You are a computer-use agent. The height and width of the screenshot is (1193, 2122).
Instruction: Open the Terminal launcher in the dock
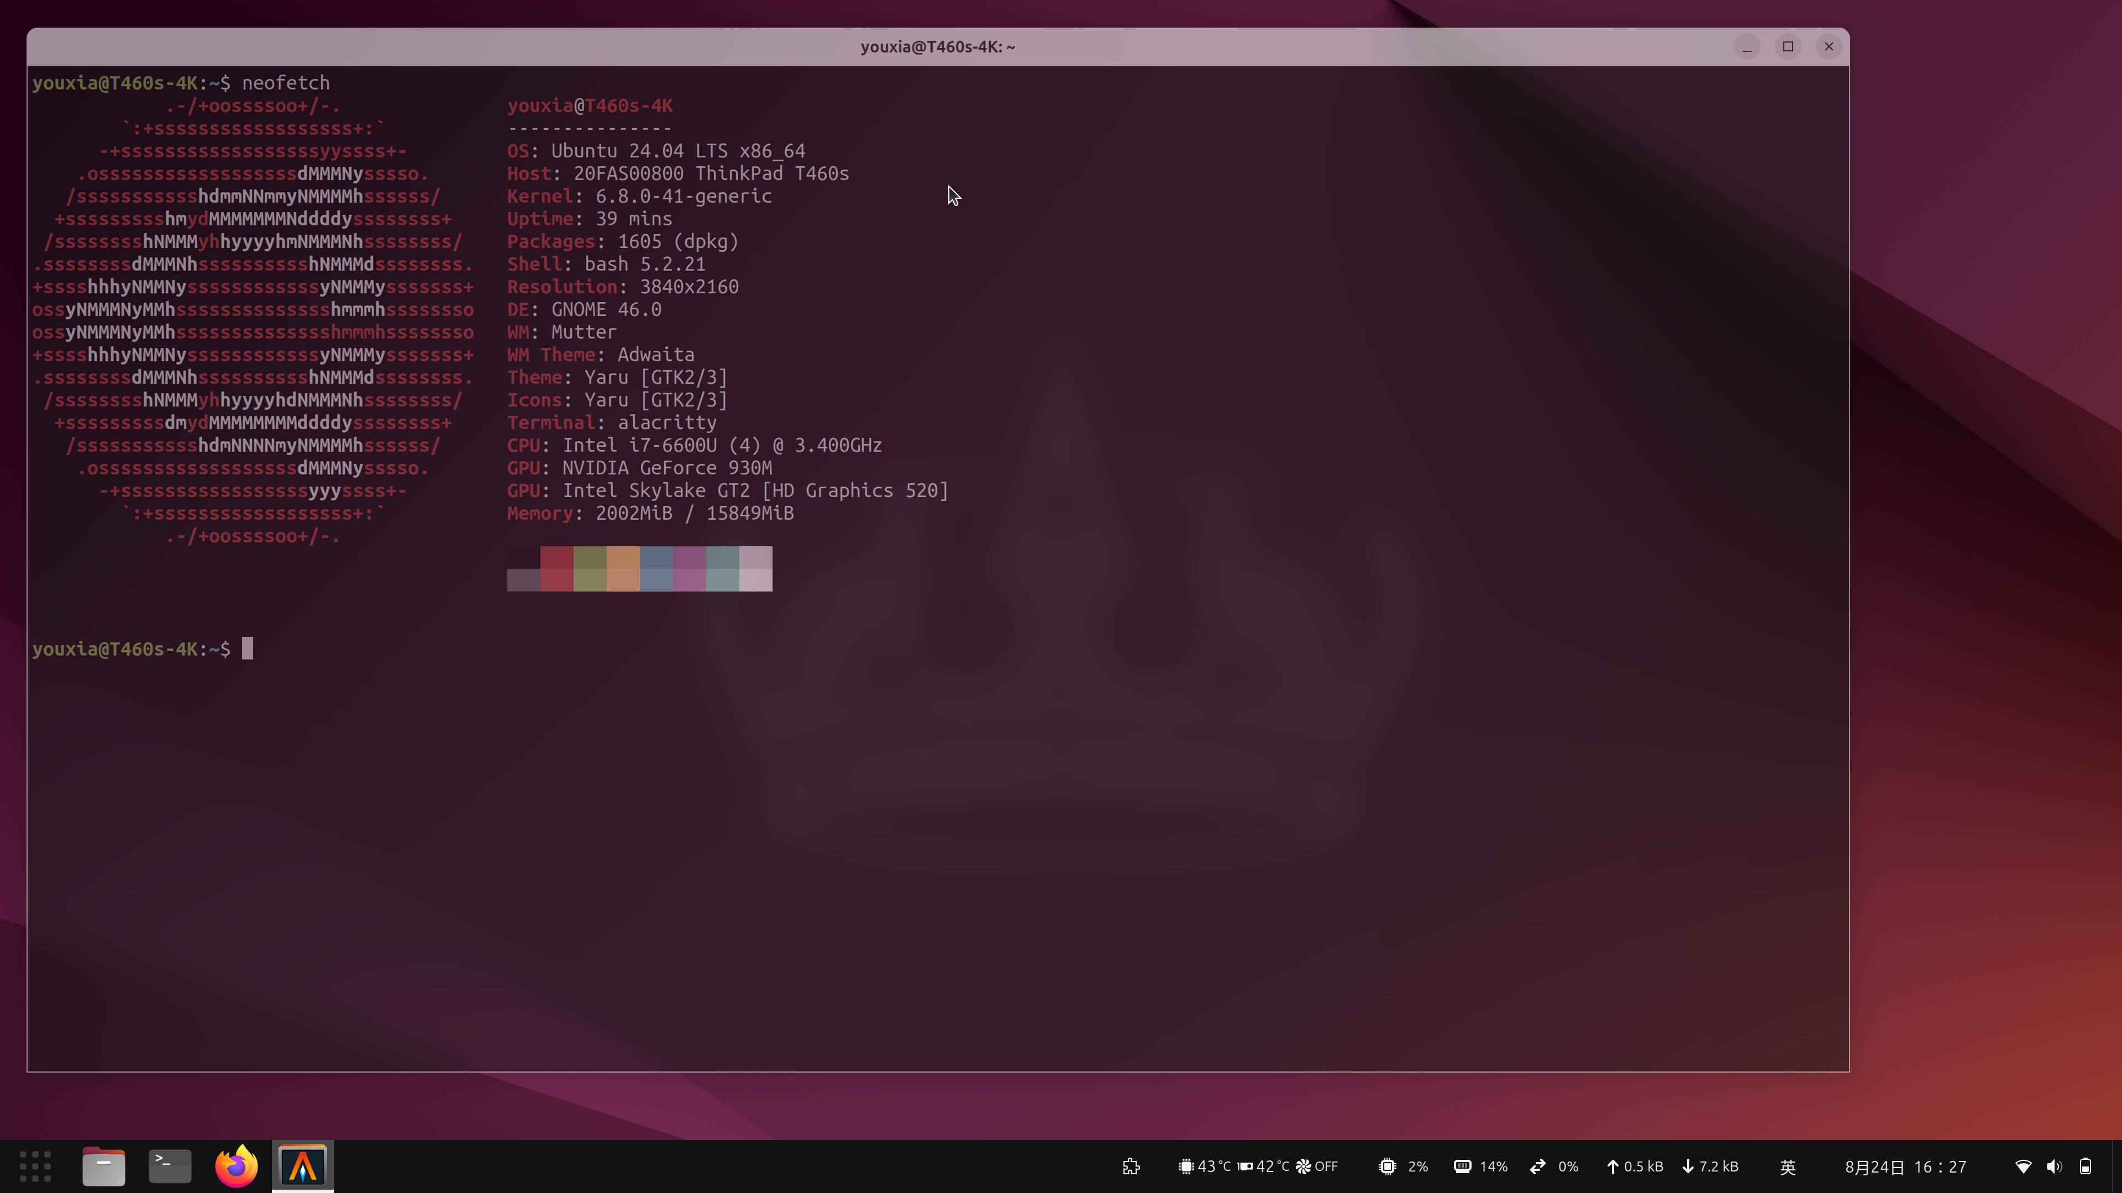pos(170,1166)
